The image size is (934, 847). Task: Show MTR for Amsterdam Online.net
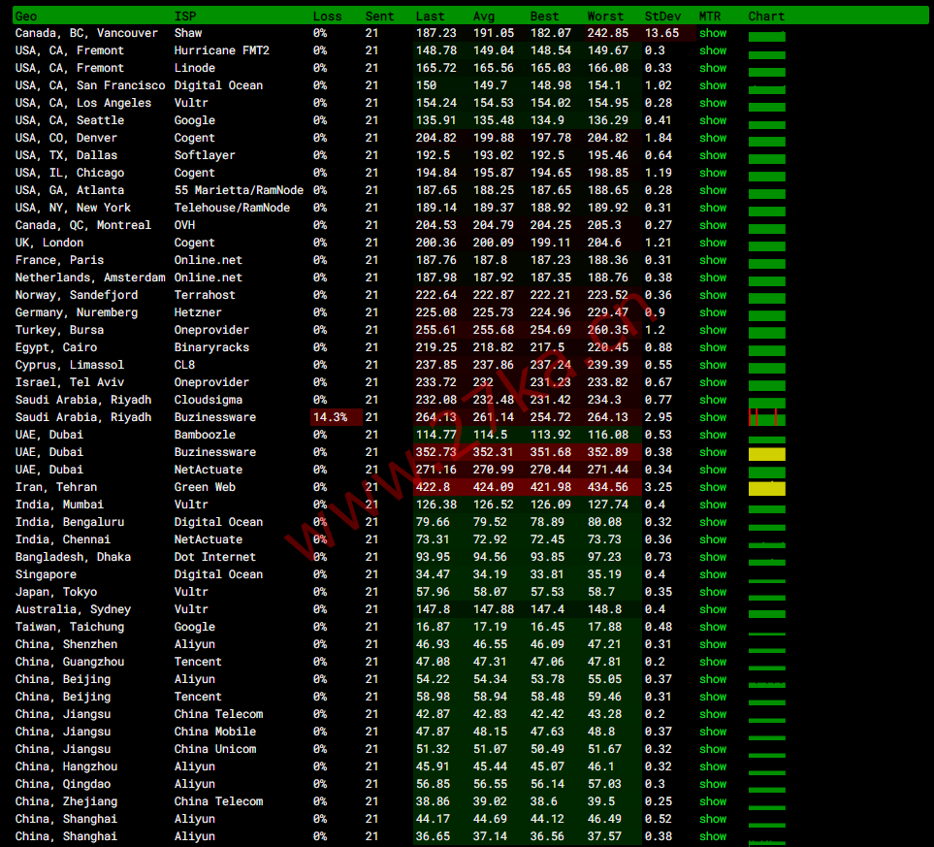click(713, 277)
